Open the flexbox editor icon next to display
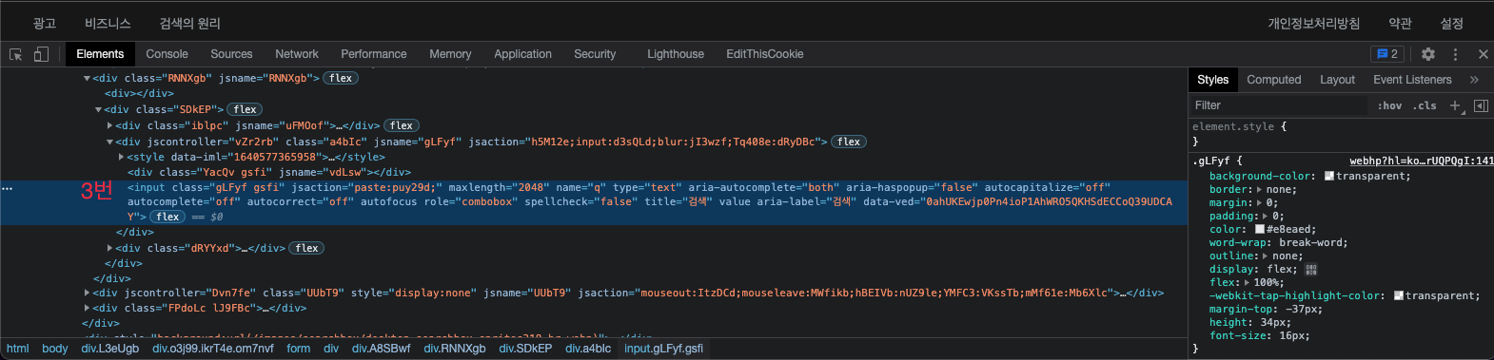The image size is (1494, 360). pos(1310,270)
